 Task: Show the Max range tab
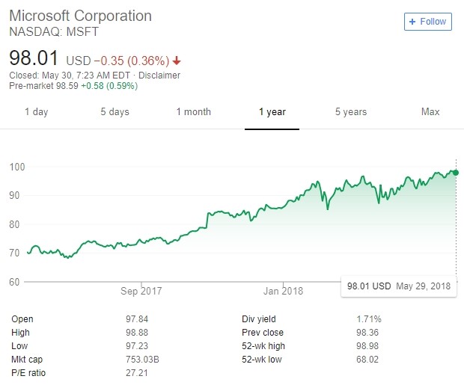pos(430,112)
